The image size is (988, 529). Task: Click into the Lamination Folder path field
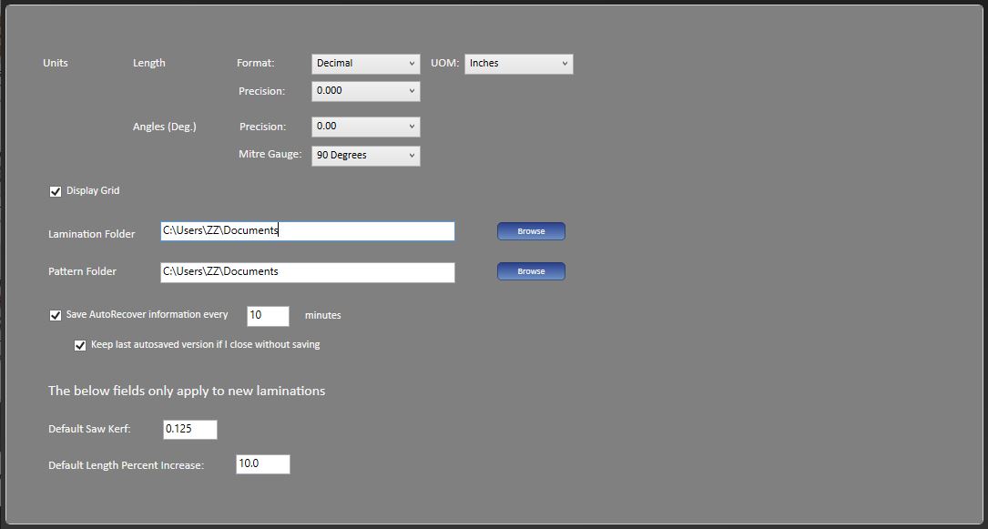coord(307,231)
